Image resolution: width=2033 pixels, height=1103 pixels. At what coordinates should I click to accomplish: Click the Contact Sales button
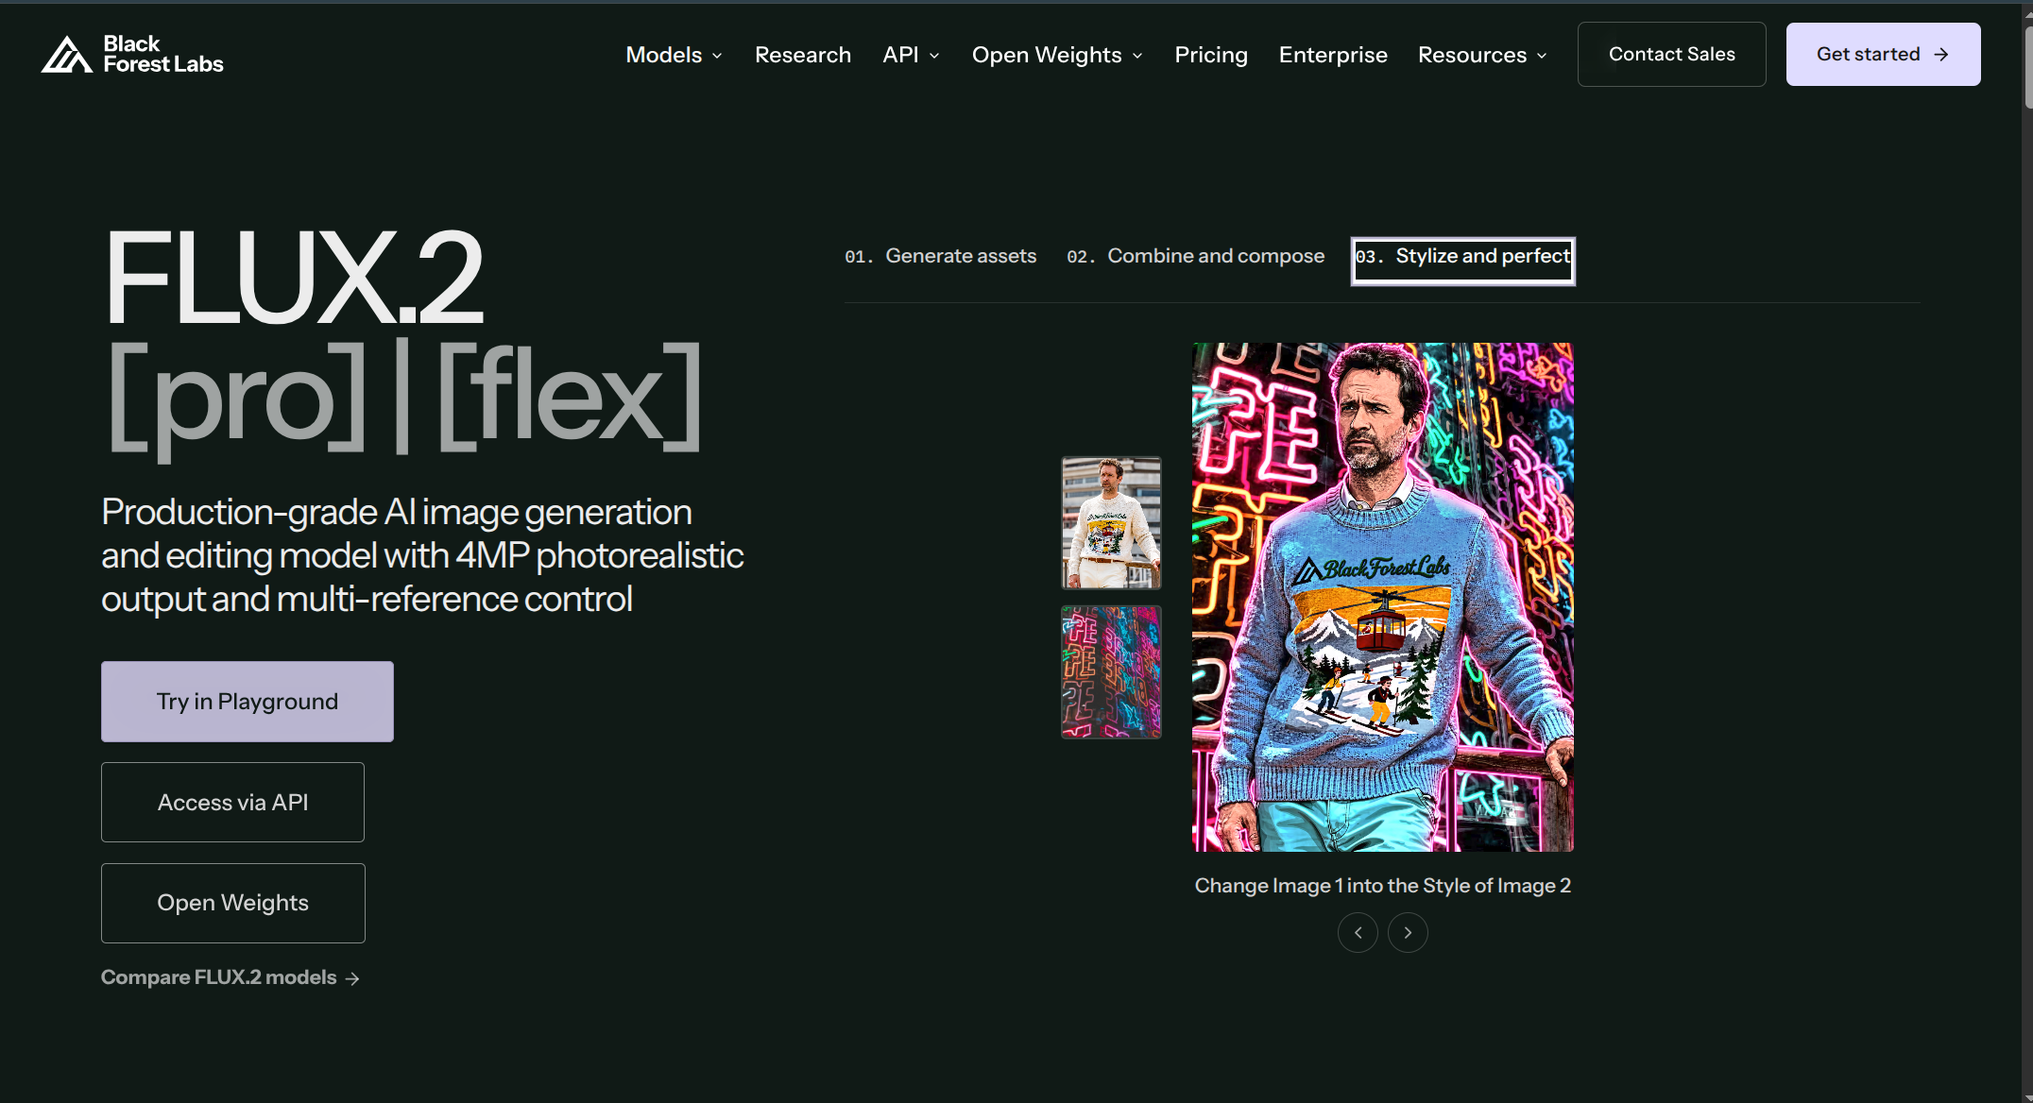pyautogui.click(x=1672, y=54)
